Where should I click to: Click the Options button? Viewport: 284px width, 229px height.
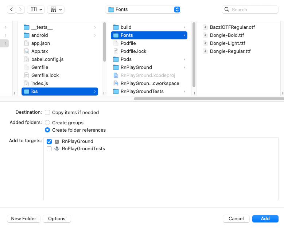57,219
